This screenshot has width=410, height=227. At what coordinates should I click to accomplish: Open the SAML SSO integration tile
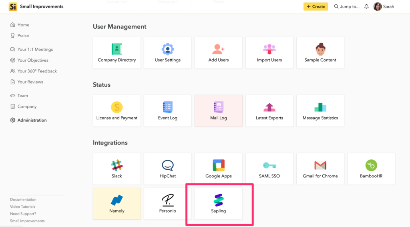(269, 169)
